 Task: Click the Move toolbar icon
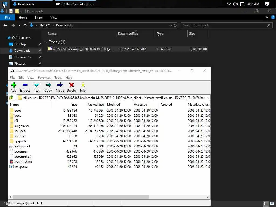pyautogui.click(x=60, y=85)
